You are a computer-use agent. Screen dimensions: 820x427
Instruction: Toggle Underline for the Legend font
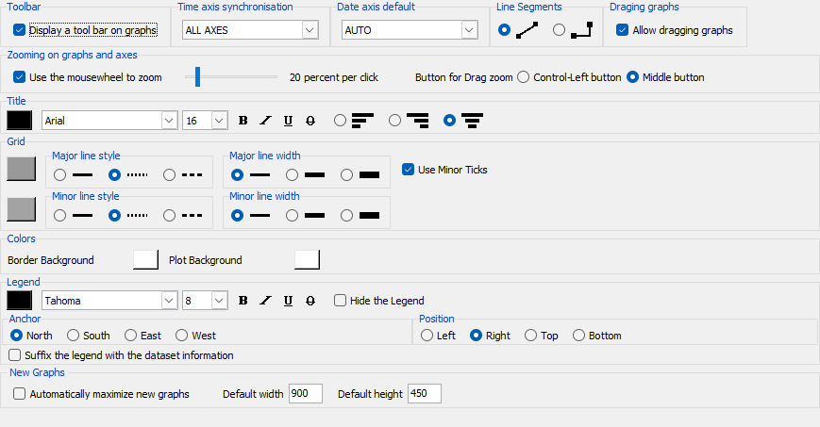(288, 301)
